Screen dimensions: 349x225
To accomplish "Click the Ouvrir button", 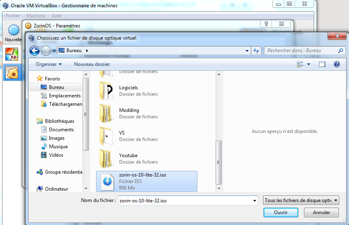I will [x=280, y=212].
